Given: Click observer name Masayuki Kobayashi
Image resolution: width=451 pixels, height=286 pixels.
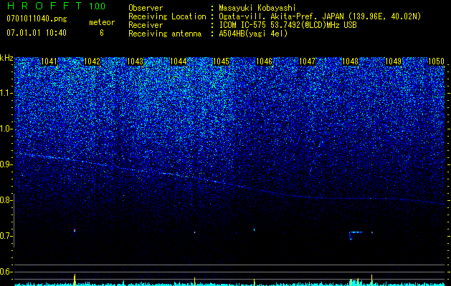Looking at the screenshot, I should tap(257, 8).
